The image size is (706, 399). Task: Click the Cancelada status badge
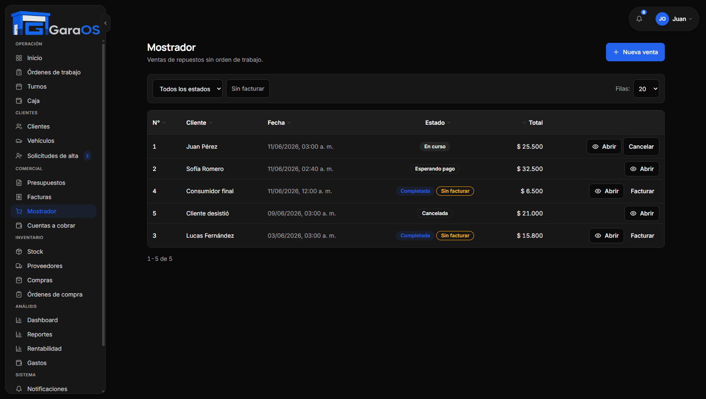pyautogui.click(x=435, y=213)
